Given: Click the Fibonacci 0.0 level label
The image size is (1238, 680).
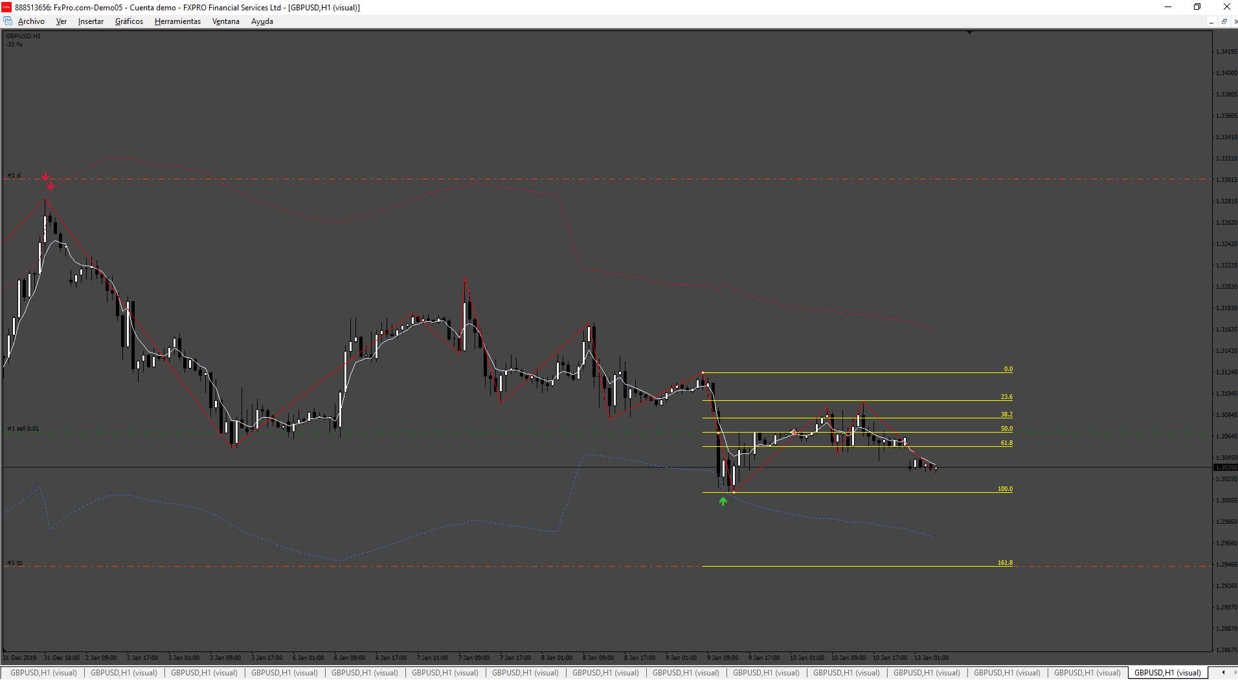Looking at the screenshot, I should 1008,369.
